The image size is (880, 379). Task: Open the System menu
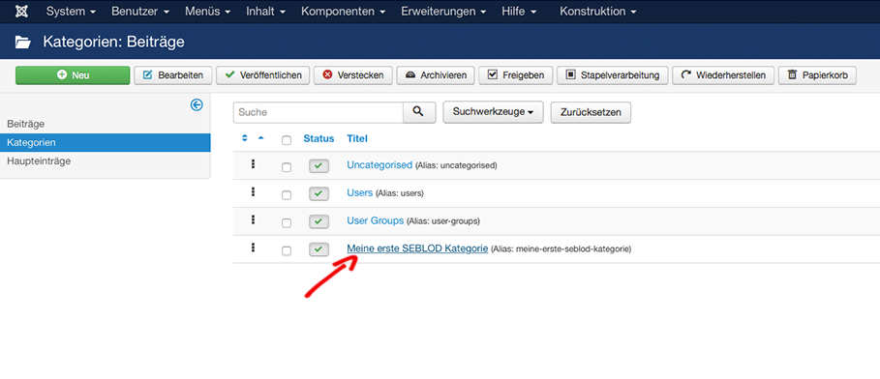click(x=71, y=12)
